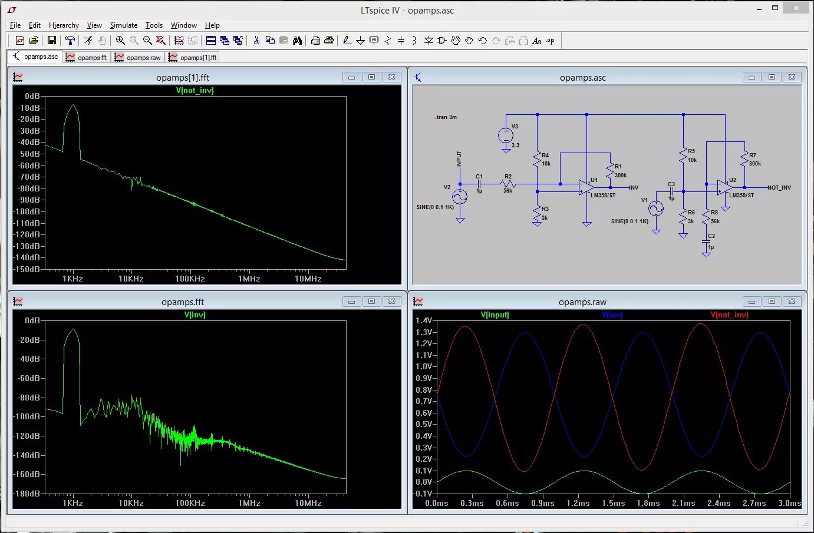814x533 pixels.
Task: Select the Zoom Out magnifier
Action: [x=147, y=41]
